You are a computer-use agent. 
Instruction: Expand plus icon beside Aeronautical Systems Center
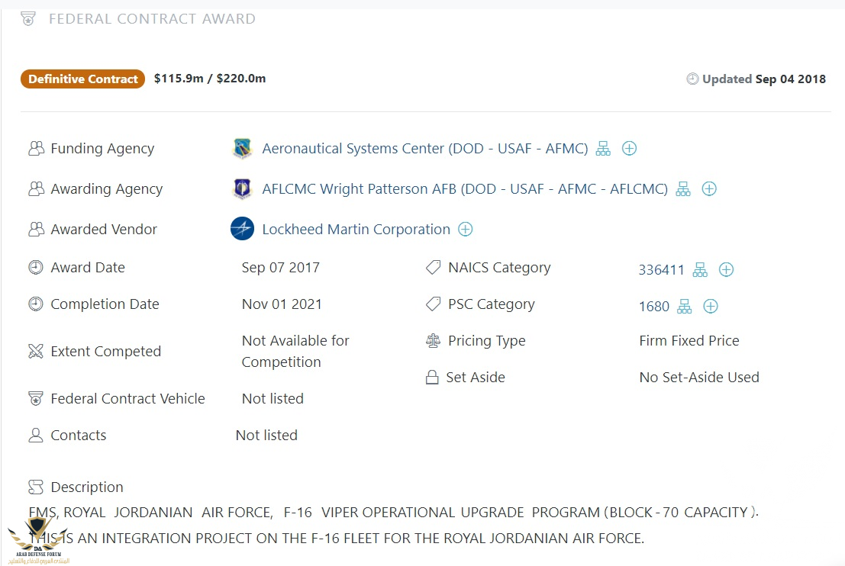coord(629,149)
